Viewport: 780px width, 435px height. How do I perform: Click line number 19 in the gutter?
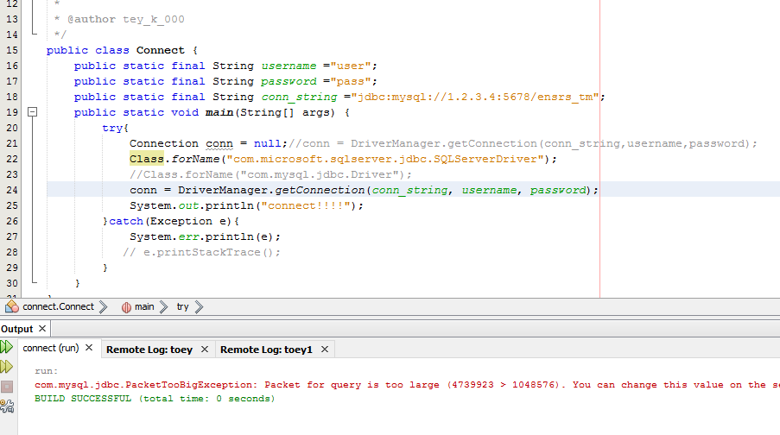point(12,112)
